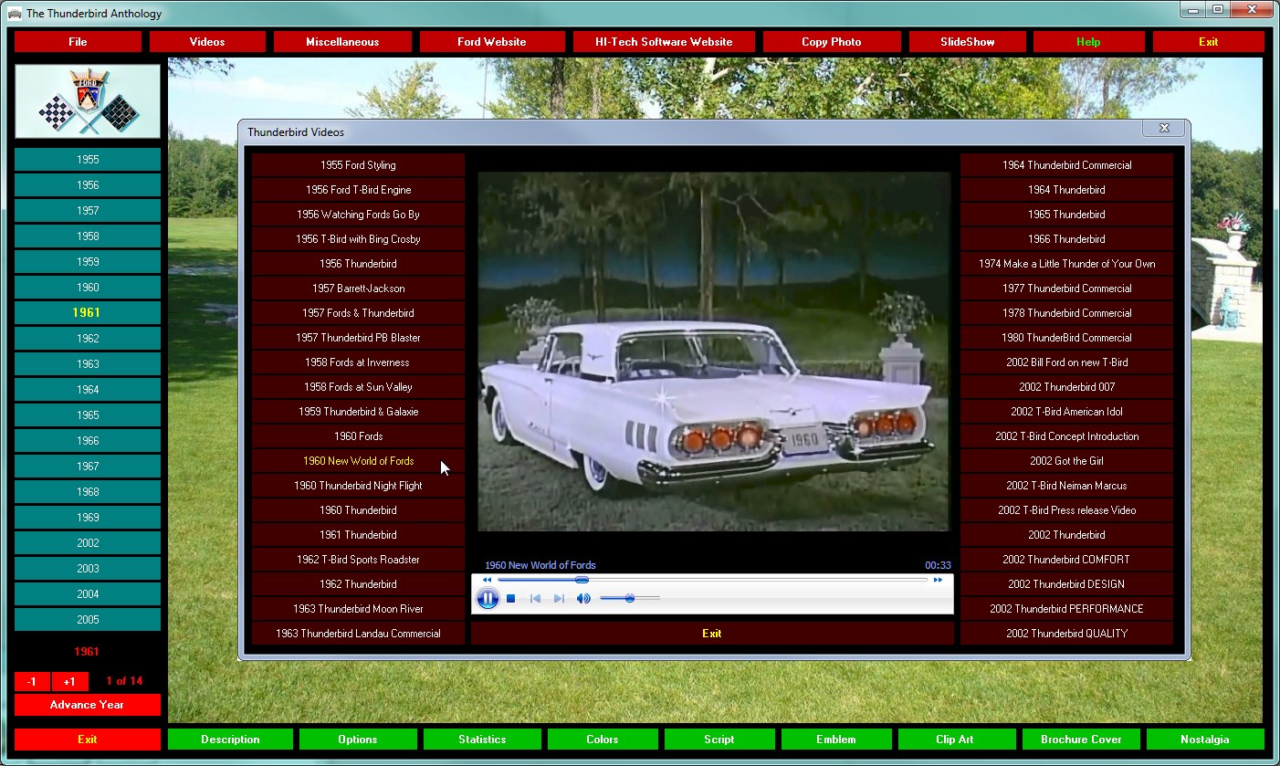Play 1959 Thunderbird & Galaxie video
The width and height of the screenshot is (1280, 766).
358,412
